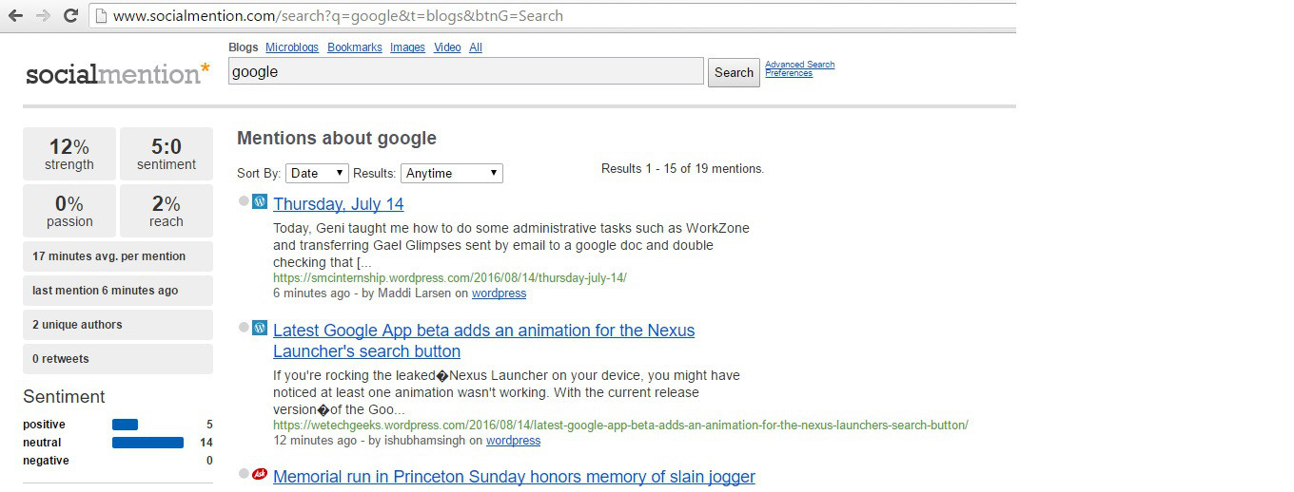Click the 'negative' sentiment label
The height and width of the screenshot is (492, 1294).
[46, 461]
